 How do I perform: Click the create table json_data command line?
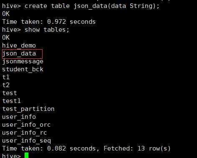pos(81,6)
